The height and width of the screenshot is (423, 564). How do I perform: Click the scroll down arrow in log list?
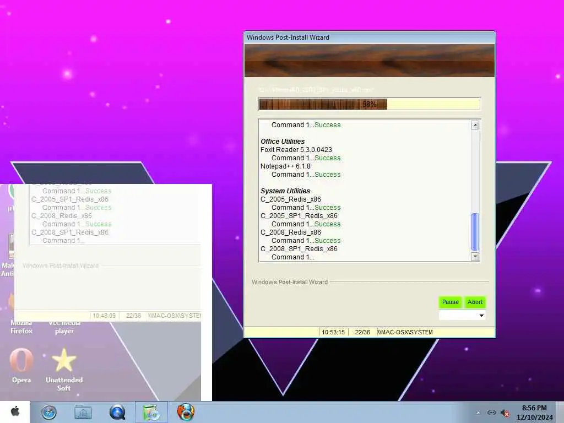point(475,257)
